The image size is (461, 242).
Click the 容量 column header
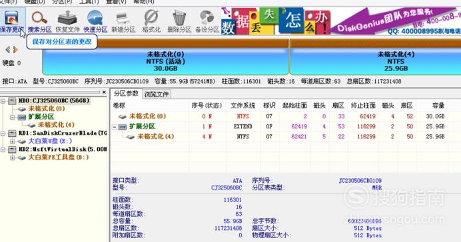tap(438, 106)
